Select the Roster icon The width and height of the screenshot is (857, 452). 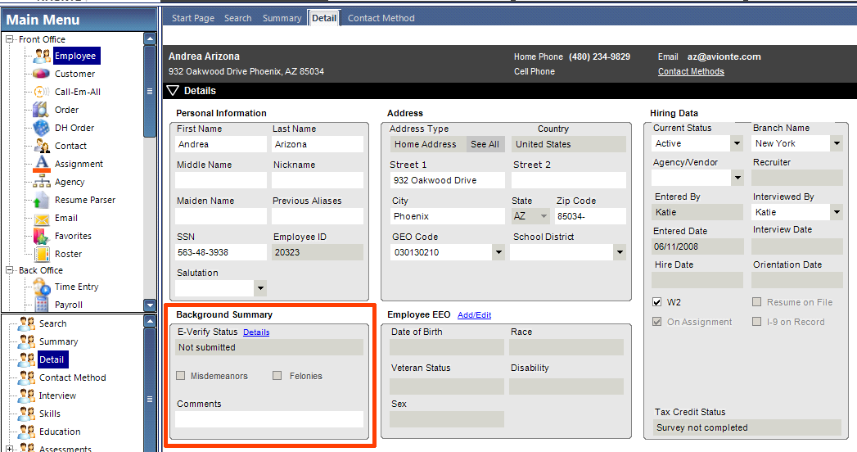[x=42, y=254]
